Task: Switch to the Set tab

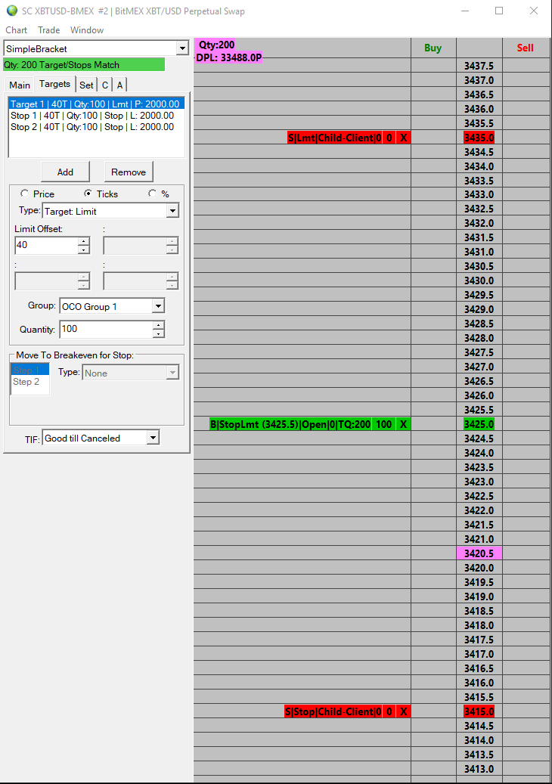Action: click(86, 85)
